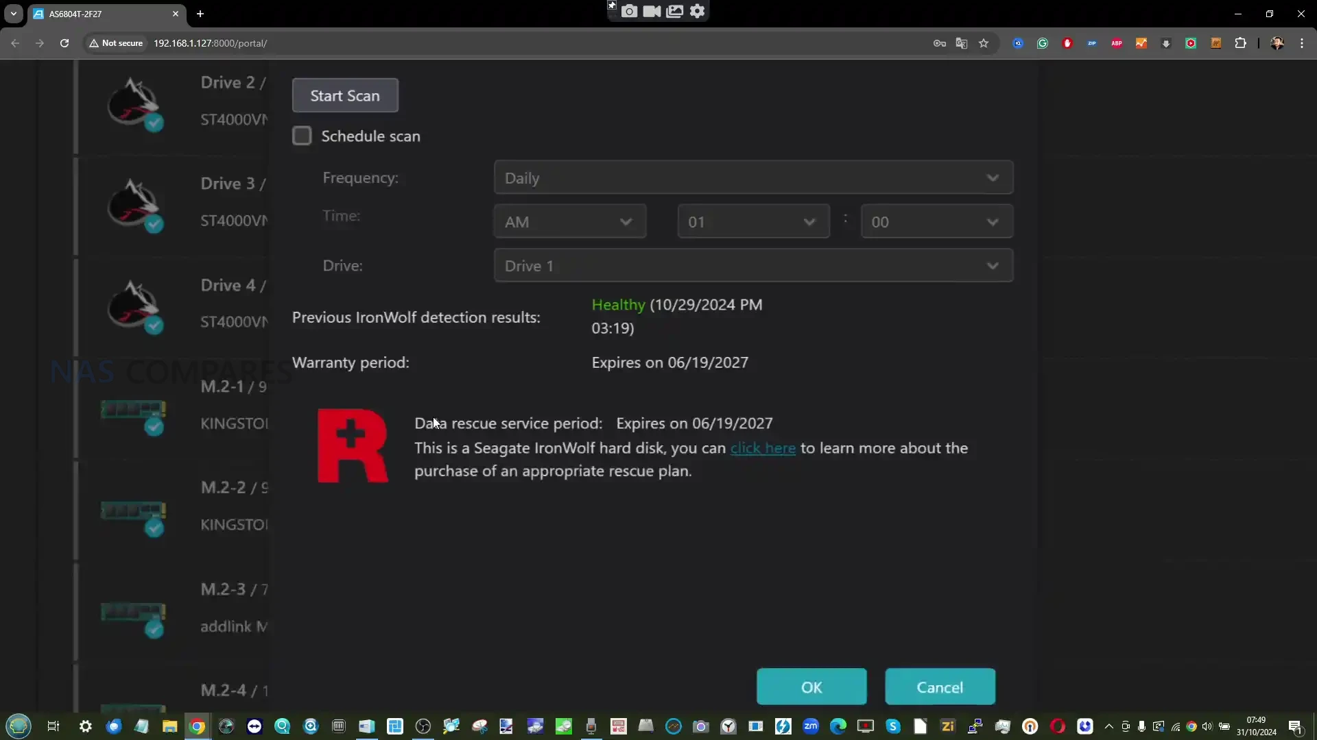Enable the Schedule scan checkbox
1317x740 pixels.
point(302,136)
